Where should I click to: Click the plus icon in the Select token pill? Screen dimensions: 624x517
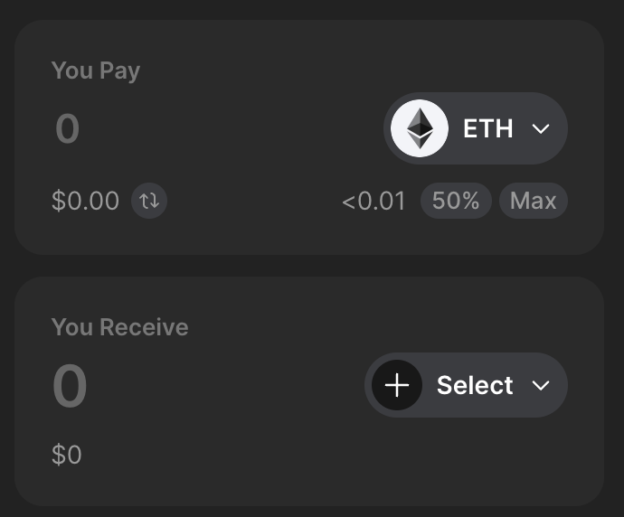pyautogui.click(x=397, y=385)
